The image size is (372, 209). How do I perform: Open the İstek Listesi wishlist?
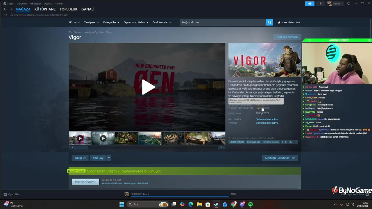[x=289, y=22]
